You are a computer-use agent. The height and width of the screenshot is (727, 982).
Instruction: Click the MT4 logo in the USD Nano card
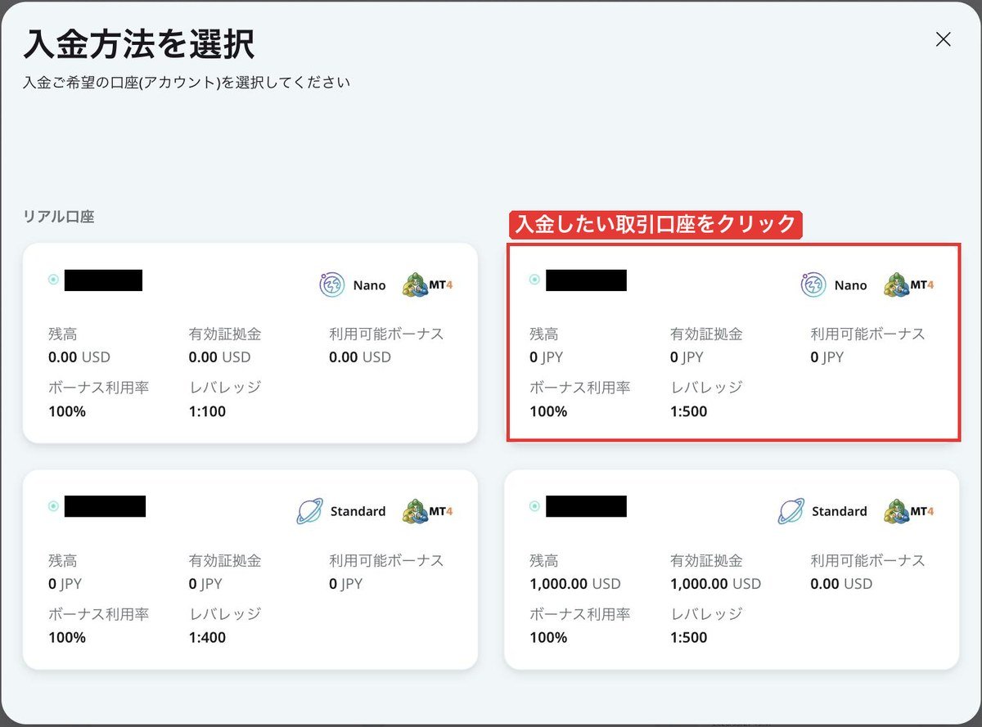428,285
